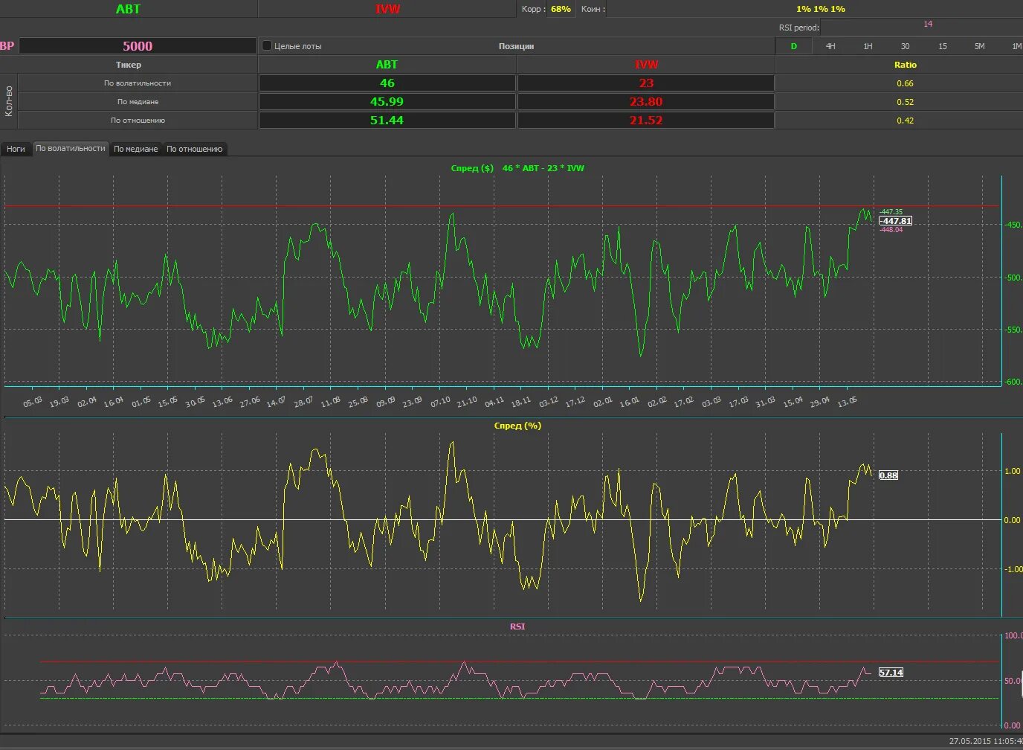Click the Ratio column header
The width and height of the screenshot is (1023, 750).
[905, 65]
